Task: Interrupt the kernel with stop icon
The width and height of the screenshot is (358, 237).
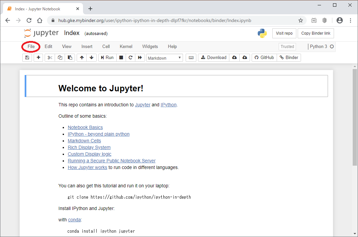Action: (121, 58)
